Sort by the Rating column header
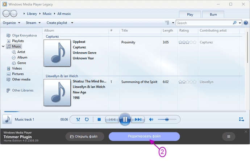Image resolution: width=250 pixels, height=161 pixels. click(x=188, y=30)
